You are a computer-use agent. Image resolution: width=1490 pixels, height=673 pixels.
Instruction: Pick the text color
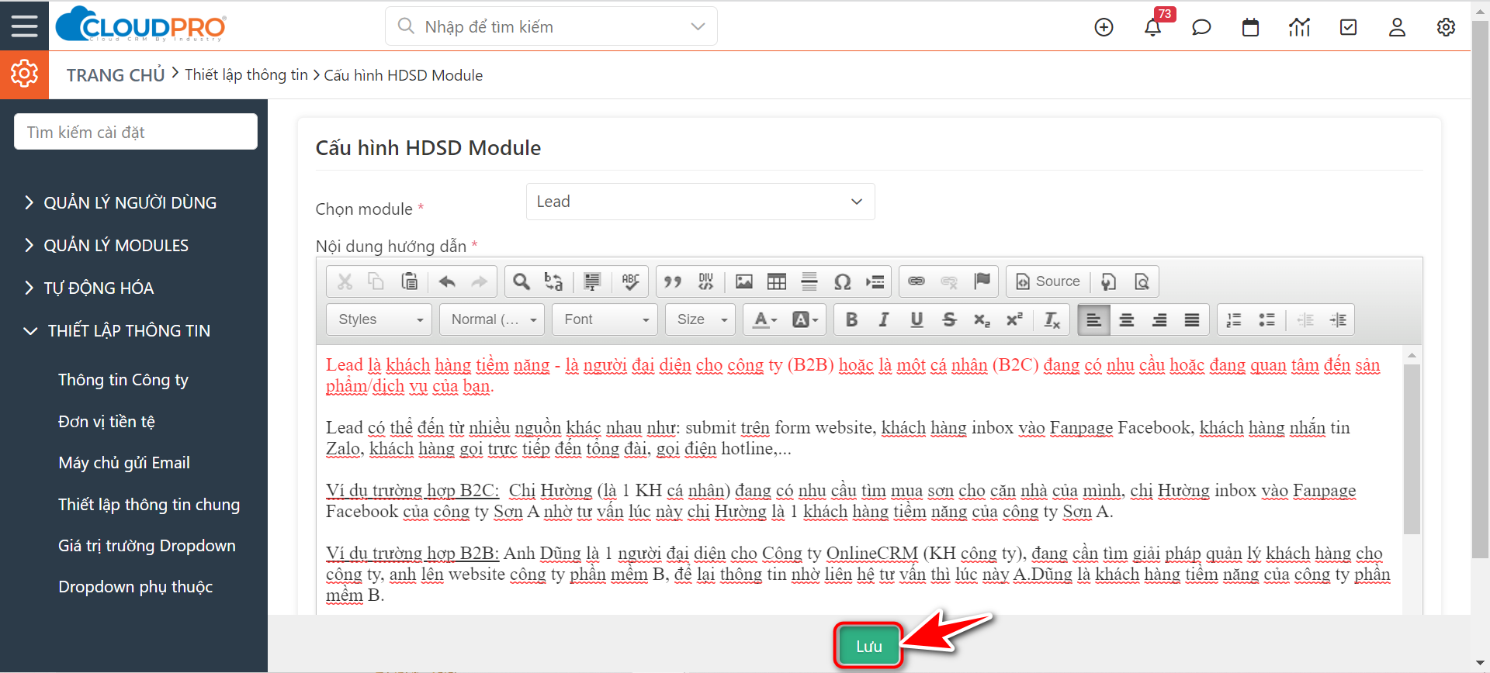click(764, 319)
